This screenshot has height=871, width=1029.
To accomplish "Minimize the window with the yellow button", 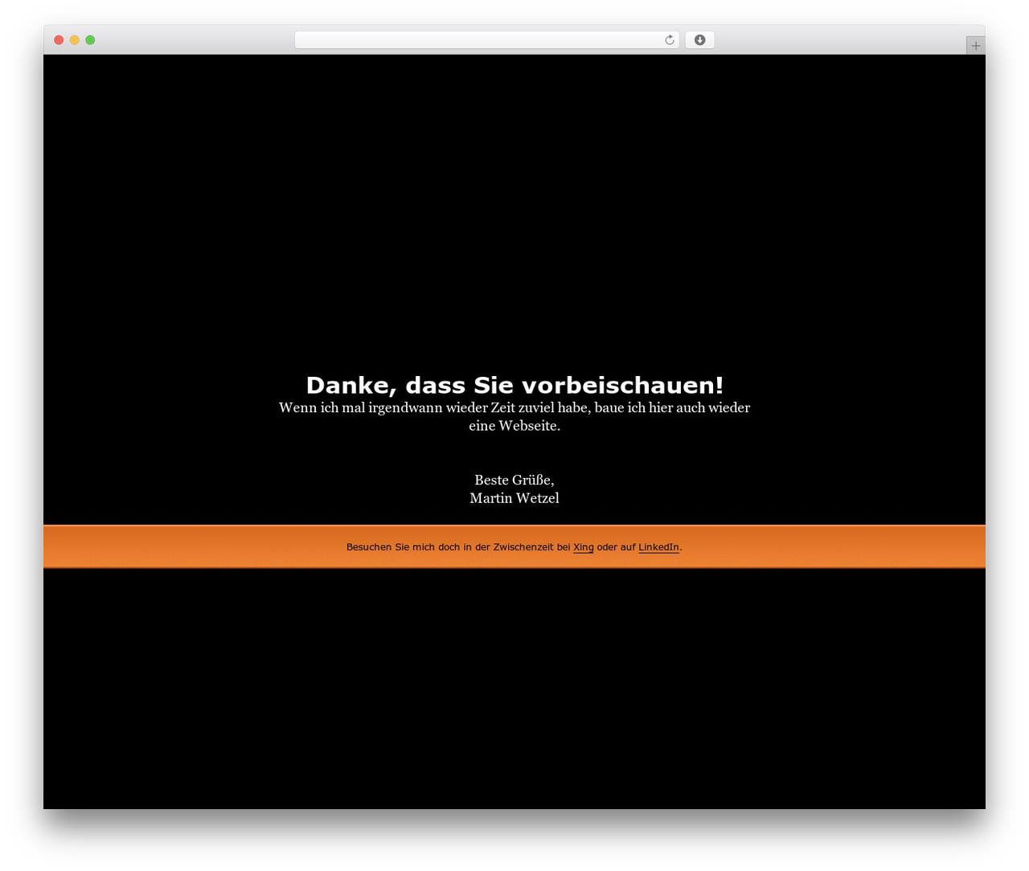I will tap(75, 40).
